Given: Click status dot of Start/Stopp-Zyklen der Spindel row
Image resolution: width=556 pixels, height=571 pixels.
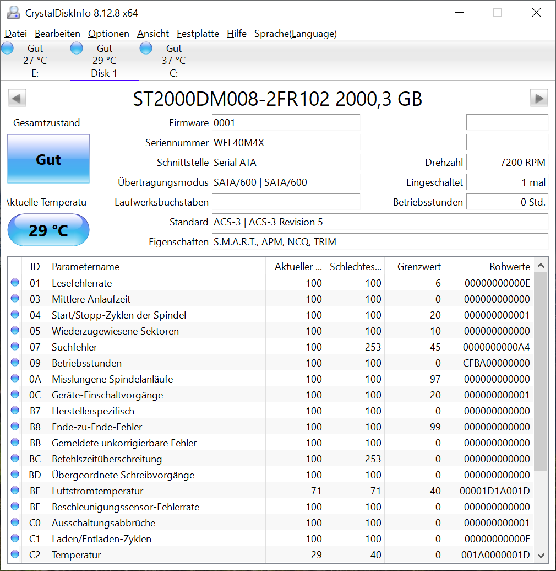Looking at the screenshot, I should pyautogui.click(x=15, y=314).
